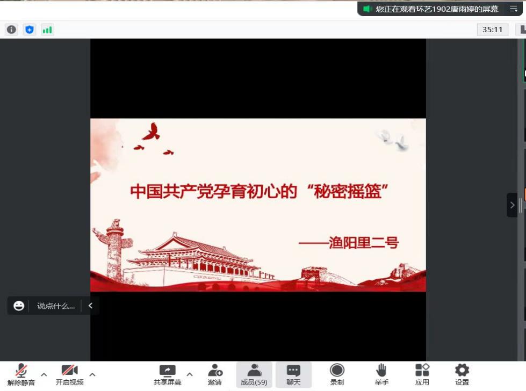Open 设置 settings gear
This screenshot has height=391, width=526.
pos(462,374)
